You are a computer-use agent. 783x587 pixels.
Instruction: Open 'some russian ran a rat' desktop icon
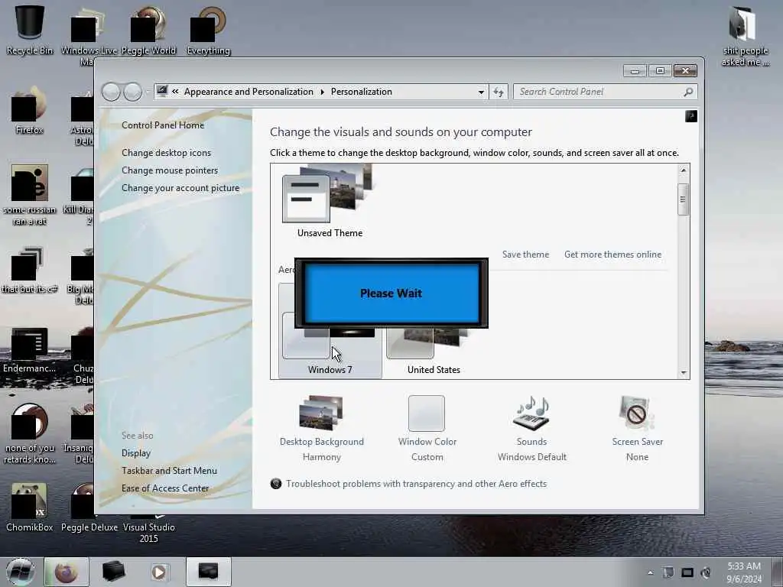[30, 195]
